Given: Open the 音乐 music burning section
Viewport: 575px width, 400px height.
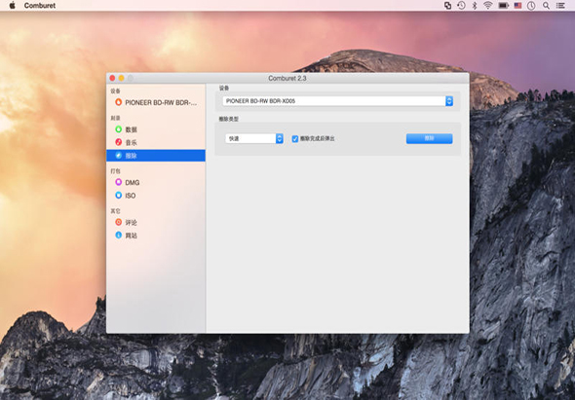Looking at the screenshot, I should coord(156,142).
